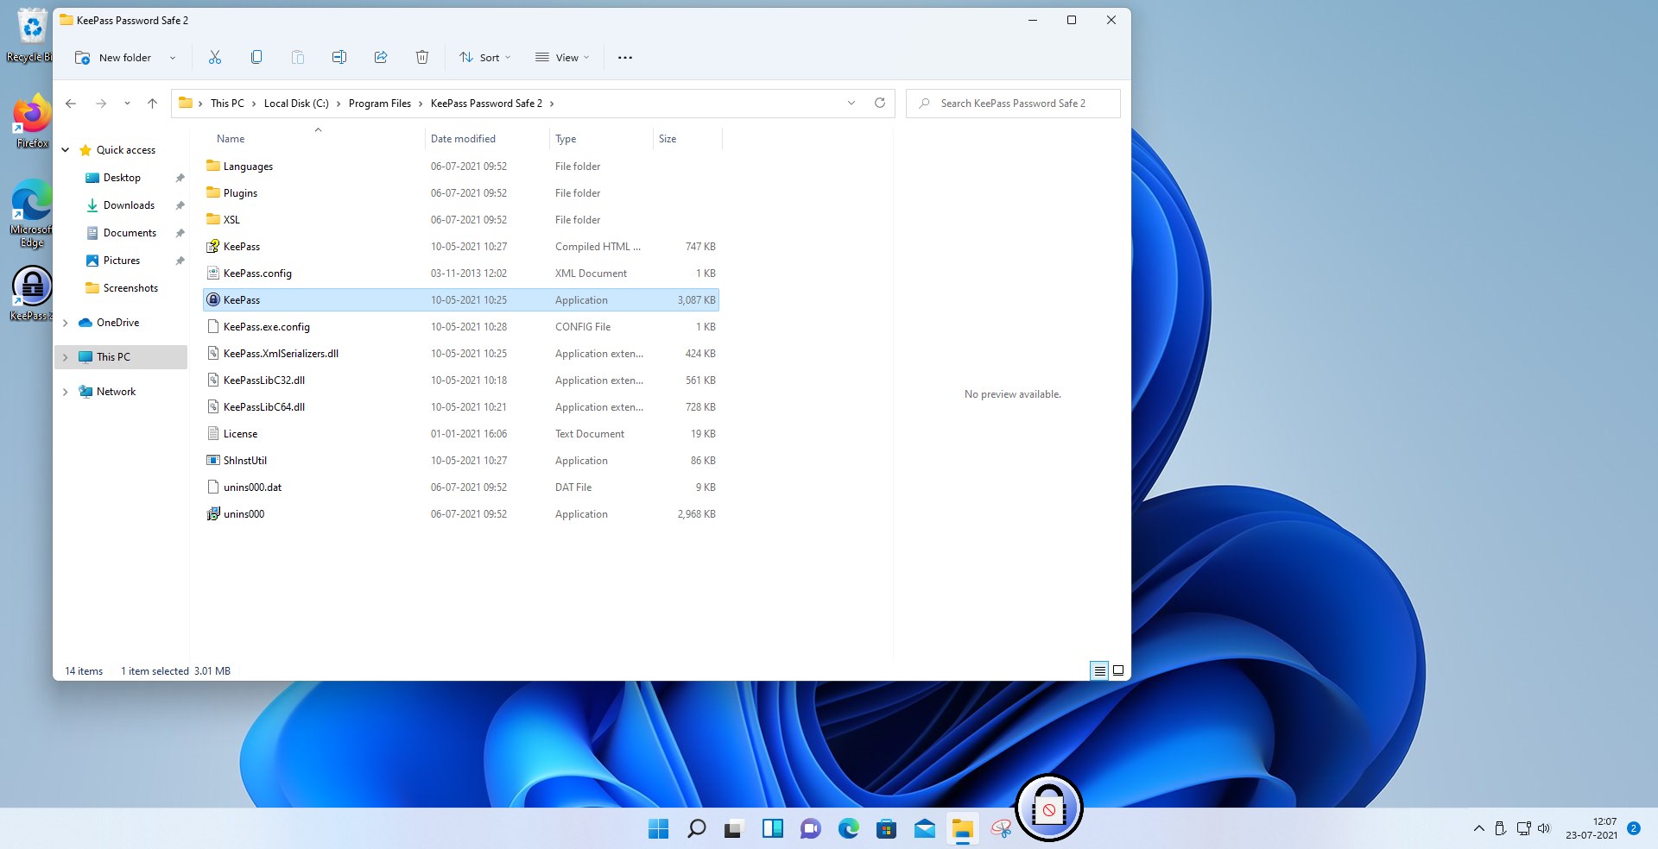Select Desktop in Quick access
This screenshot has height=849, width=1658.
pyautogui.click(x=122, y=178)
